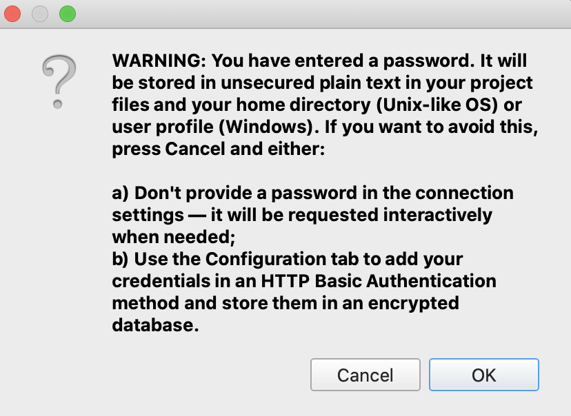Close the warning dialog with red button
The image size is (571, 416).
(12, 14)
